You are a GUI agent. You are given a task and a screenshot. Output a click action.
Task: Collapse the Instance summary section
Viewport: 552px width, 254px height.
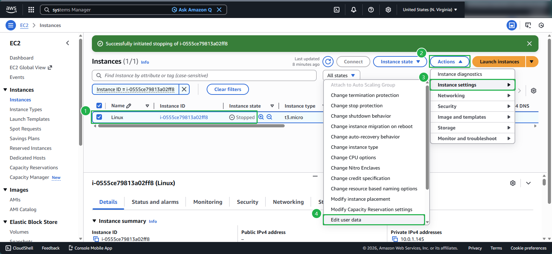[94, 221]
